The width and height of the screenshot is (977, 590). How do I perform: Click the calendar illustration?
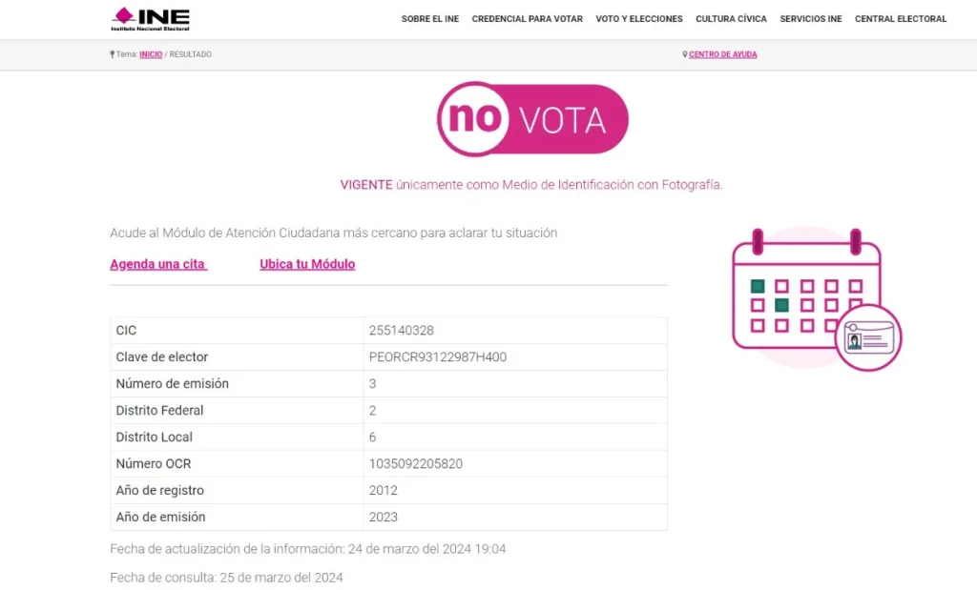click(x=806, y=294)
